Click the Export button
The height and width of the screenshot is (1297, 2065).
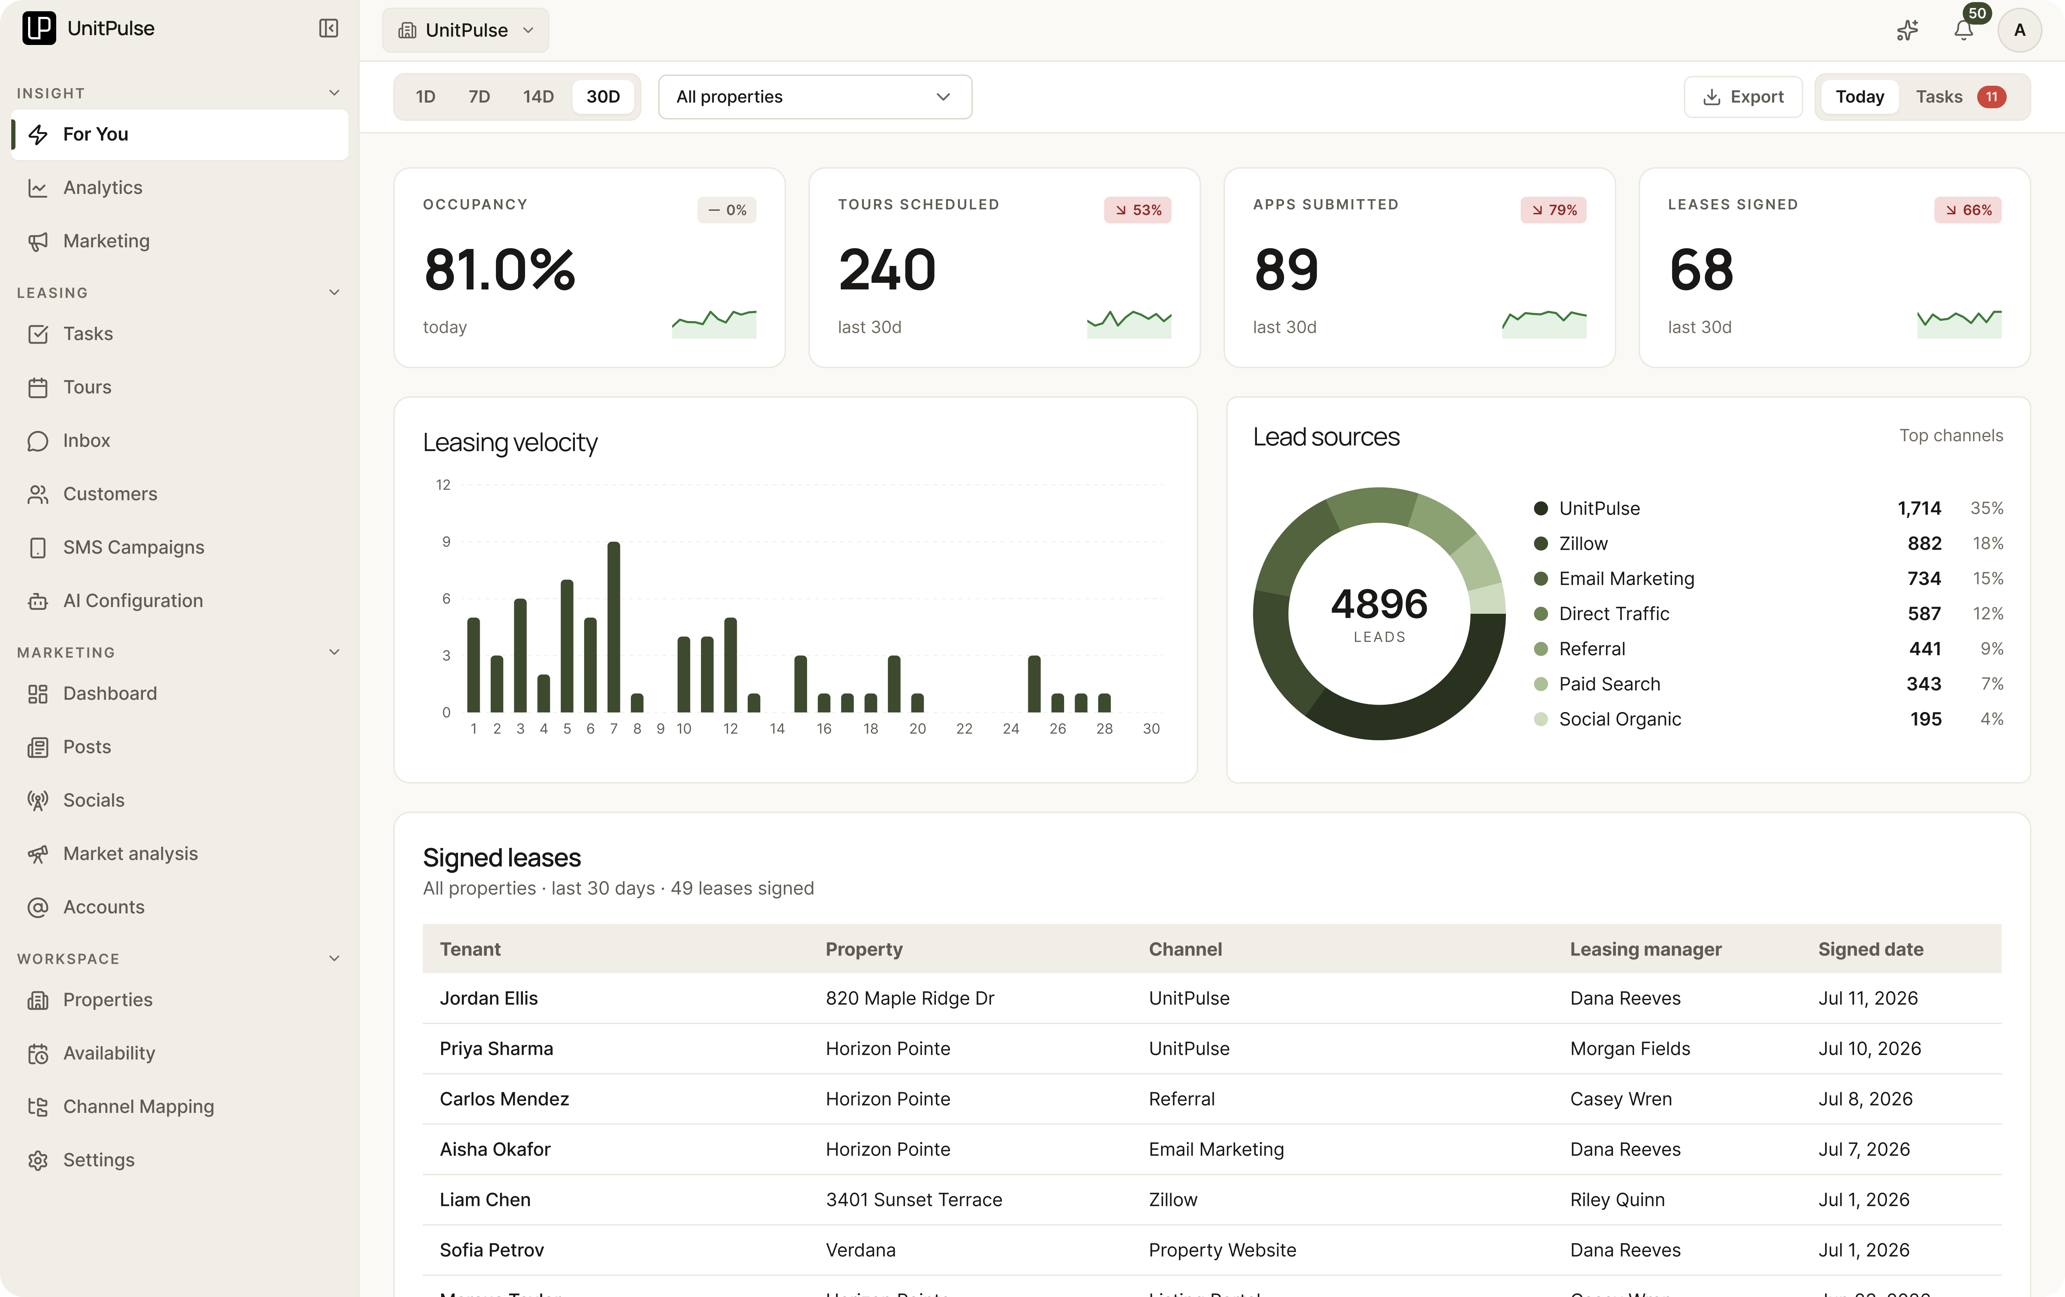(1743, 97)
